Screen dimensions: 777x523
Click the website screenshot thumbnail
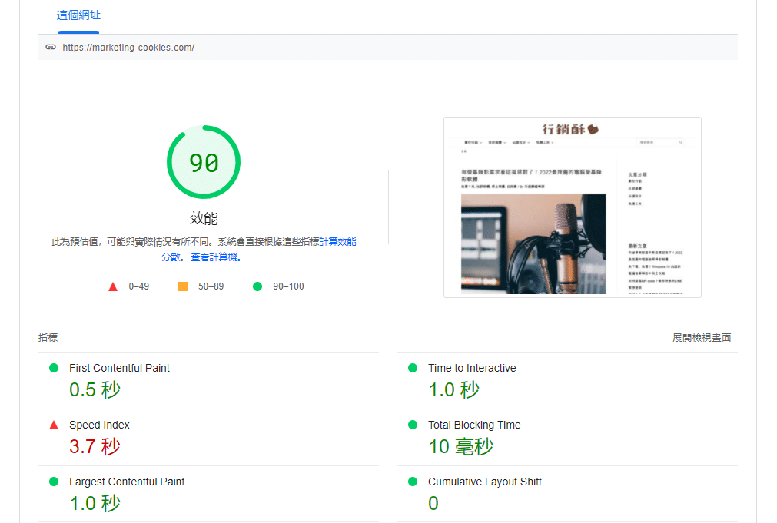573,207
